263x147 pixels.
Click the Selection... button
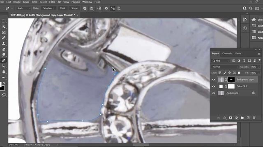(x=48, y=8)
